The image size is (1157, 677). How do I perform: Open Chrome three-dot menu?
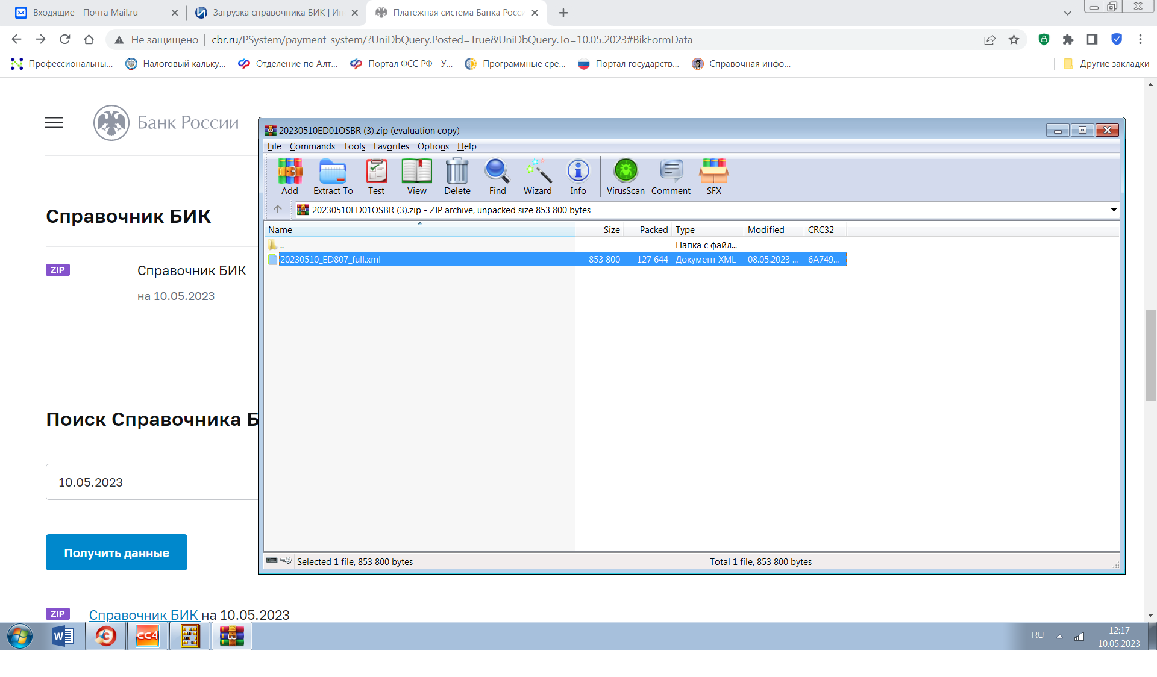pos(1140,39)
